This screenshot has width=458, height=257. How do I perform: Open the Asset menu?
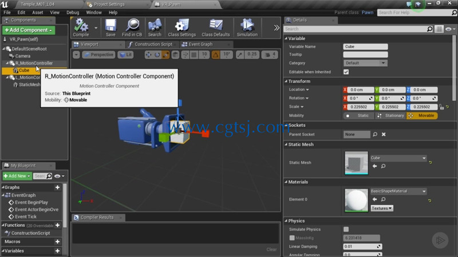point(37,13)
